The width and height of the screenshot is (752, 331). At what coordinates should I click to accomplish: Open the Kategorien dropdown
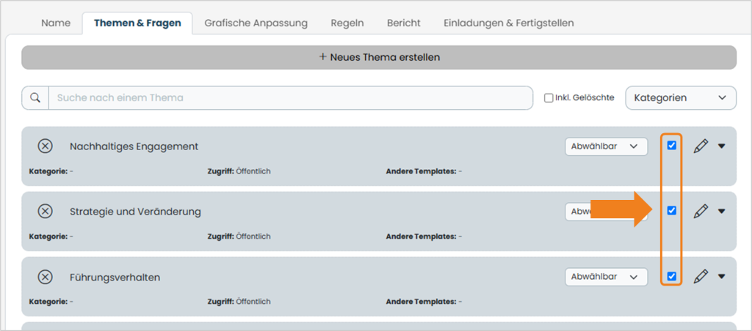[681, 97]
